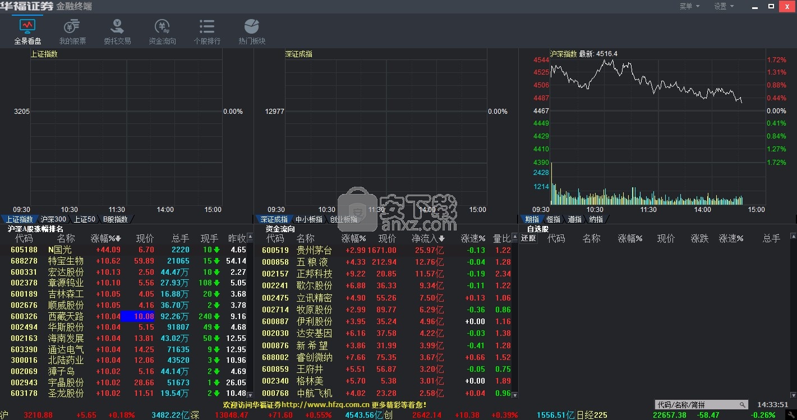The width and height of the screenshot is (797, 420).
Task: Select the 中小板指 chart tab
Action: (308, 219)
